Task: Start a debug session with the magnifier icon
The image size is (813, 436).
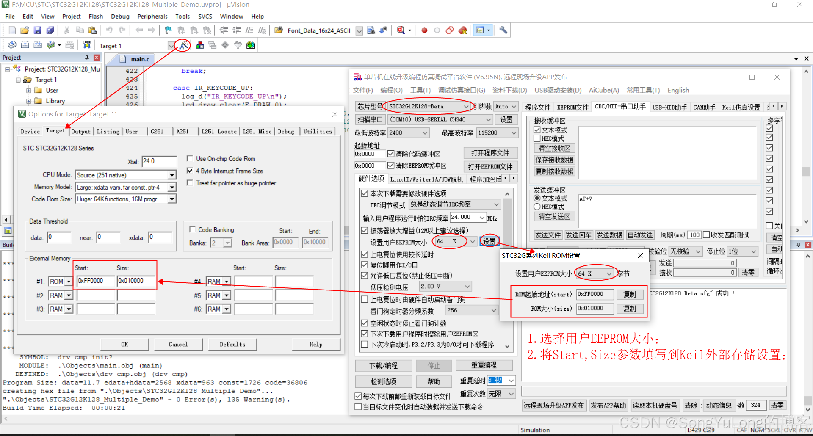Action: click(x=401, y=30)
